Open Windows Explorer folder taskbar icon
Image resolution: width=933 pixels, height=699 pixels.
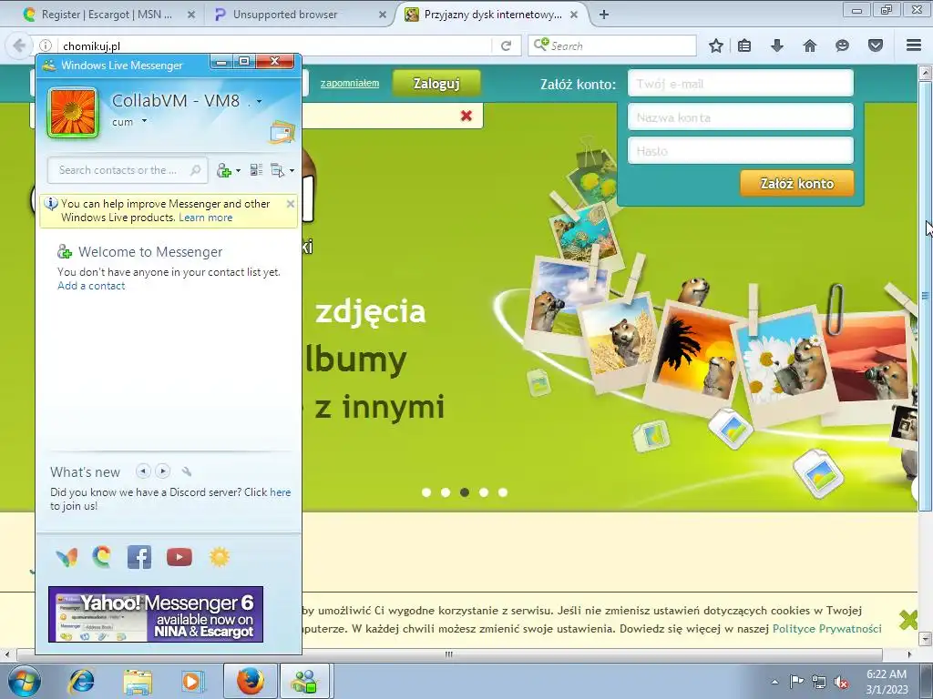138,681
